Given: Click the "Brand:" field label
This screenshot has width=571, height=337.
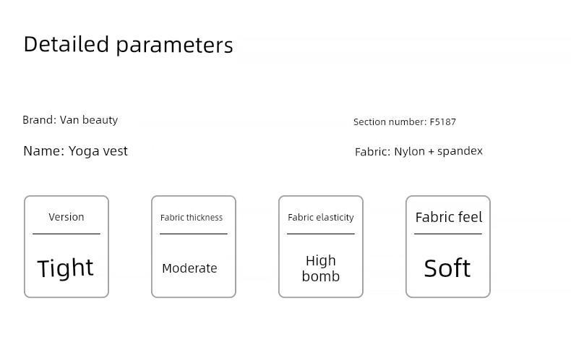Looking at the screenshot, I should coord(39,120).
